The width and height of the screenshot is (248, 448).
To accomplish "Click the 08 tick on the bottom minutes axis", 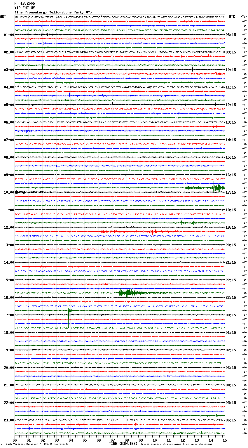I will [x=127, y=440].
